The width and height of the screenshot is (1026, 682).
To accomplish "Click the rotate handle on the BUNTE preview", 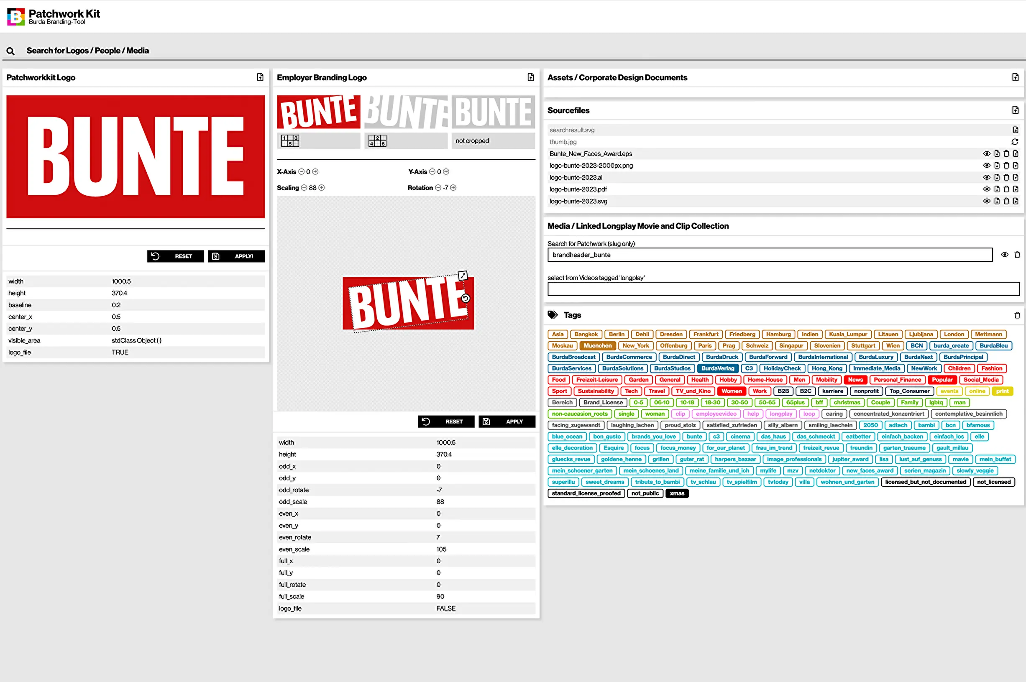I will [466, 299].
